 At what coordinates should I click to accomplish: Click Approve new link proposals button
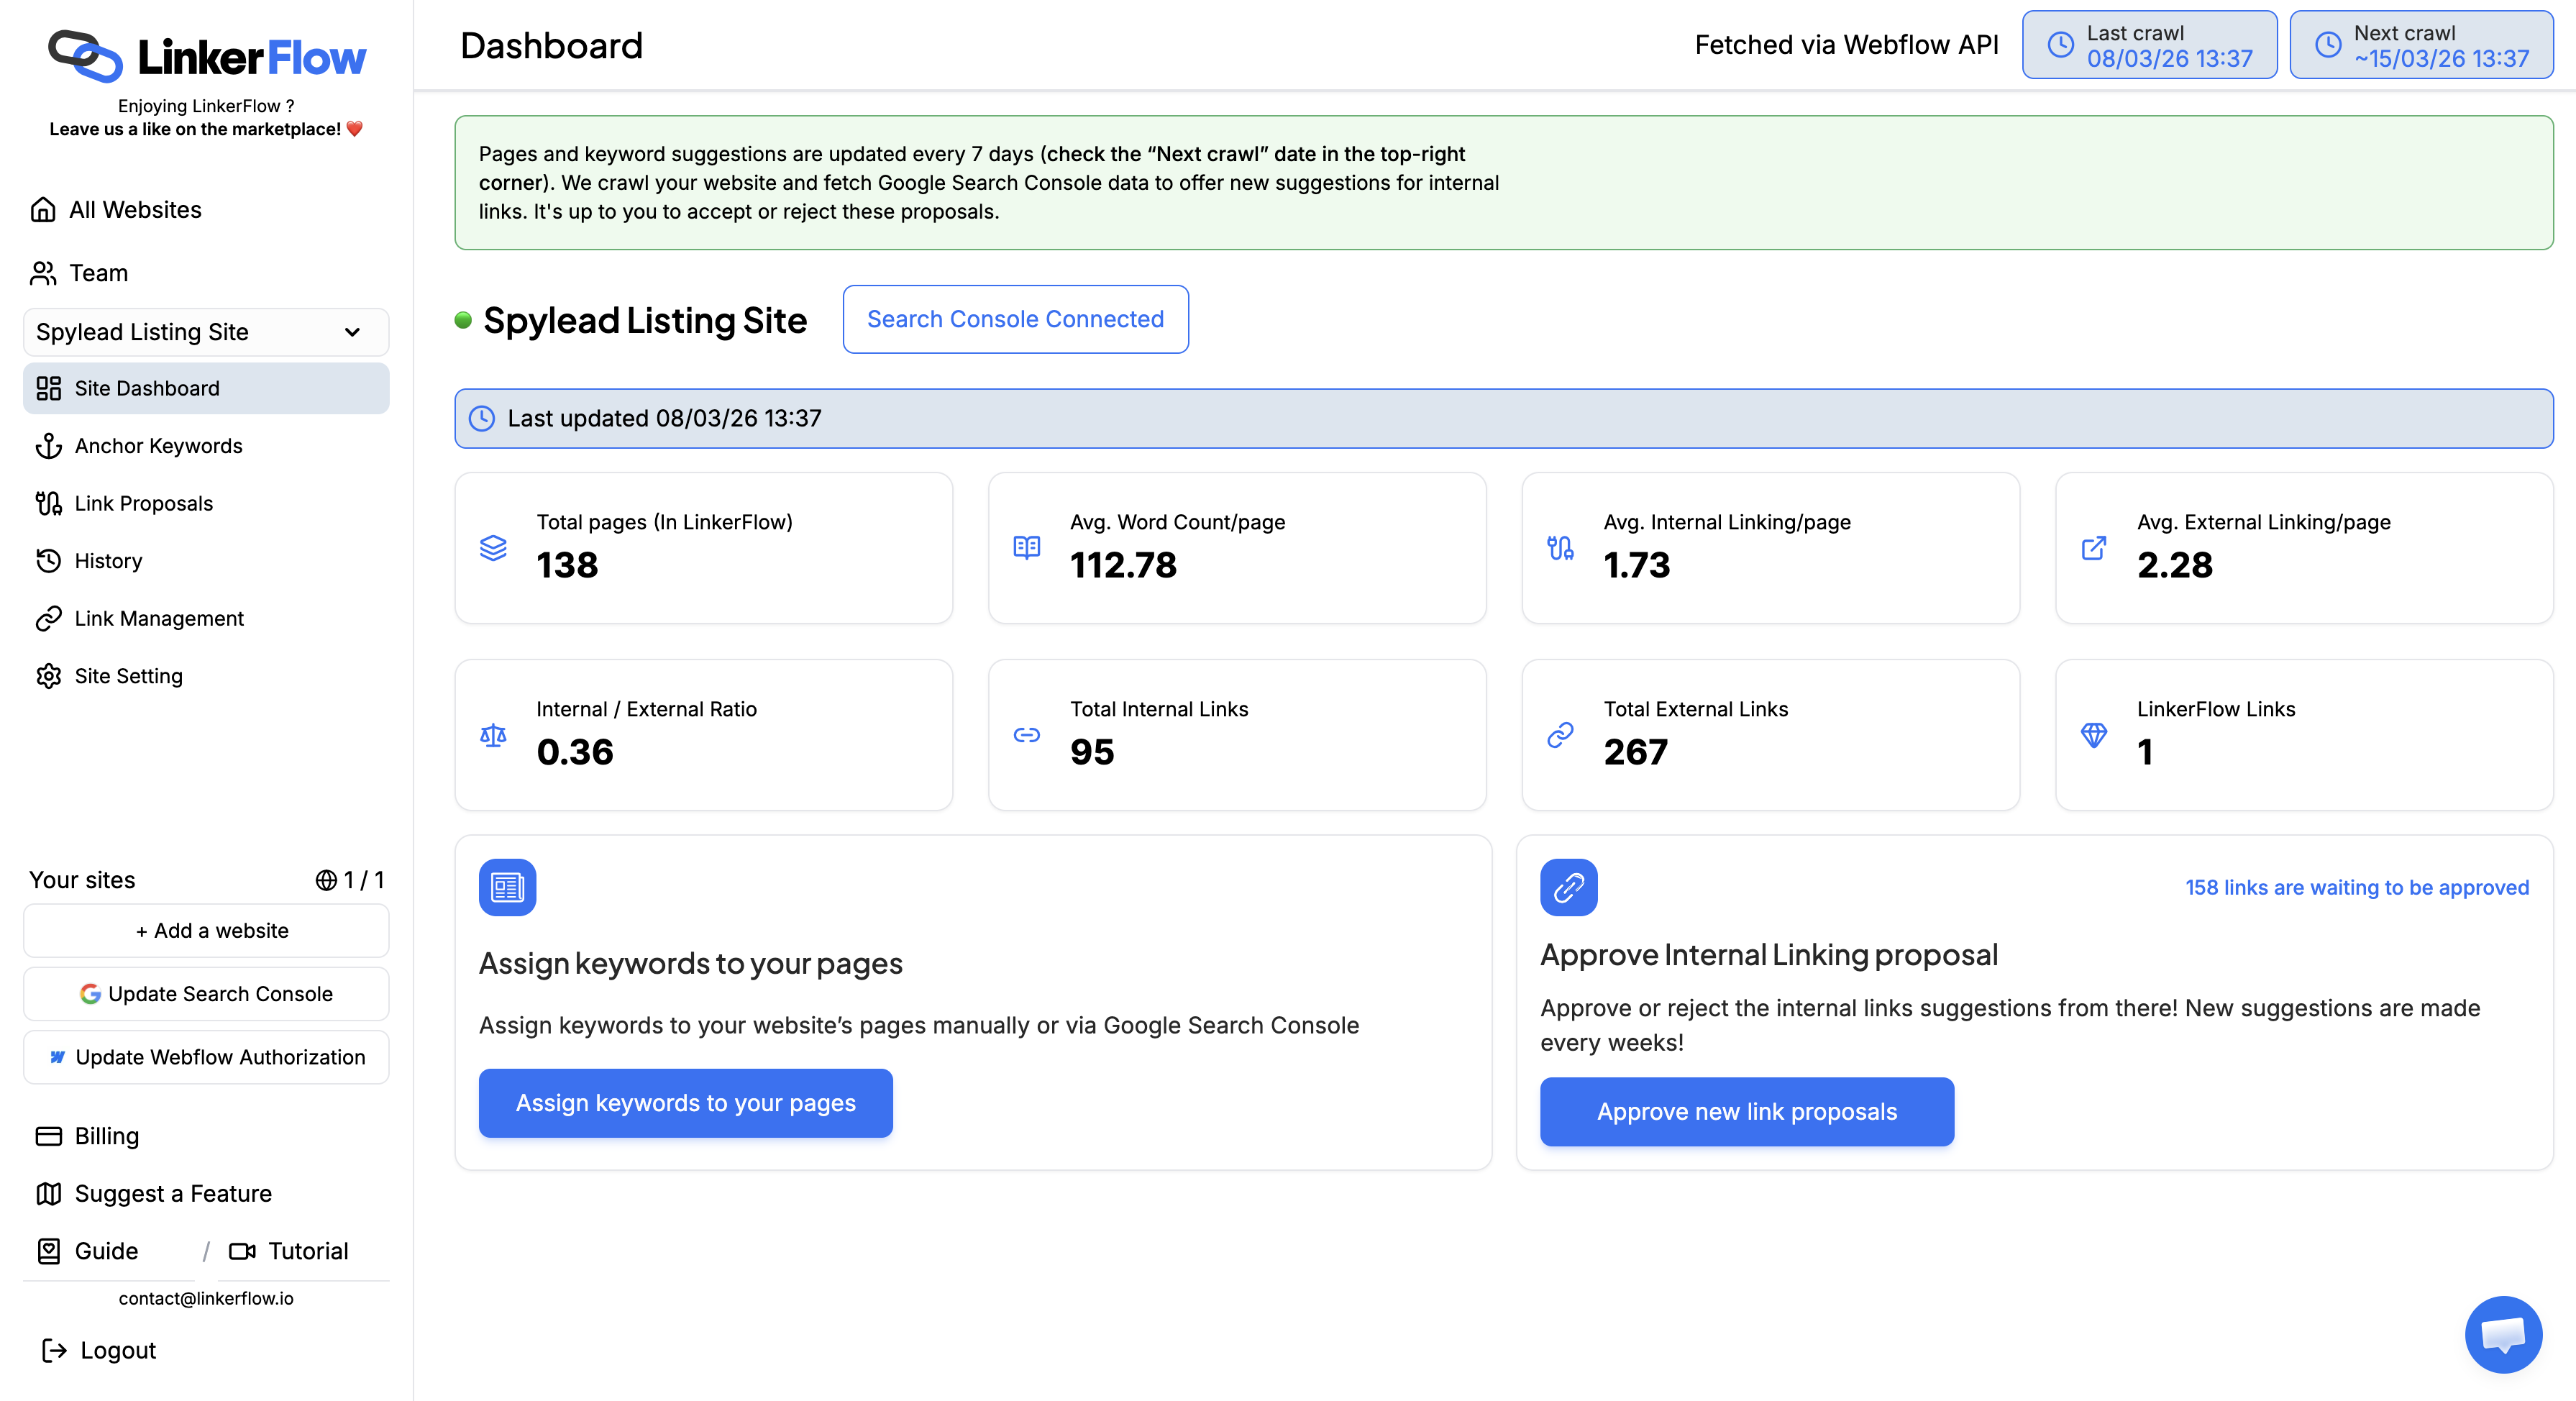pyautogui.click(x=1746, y=1111)
